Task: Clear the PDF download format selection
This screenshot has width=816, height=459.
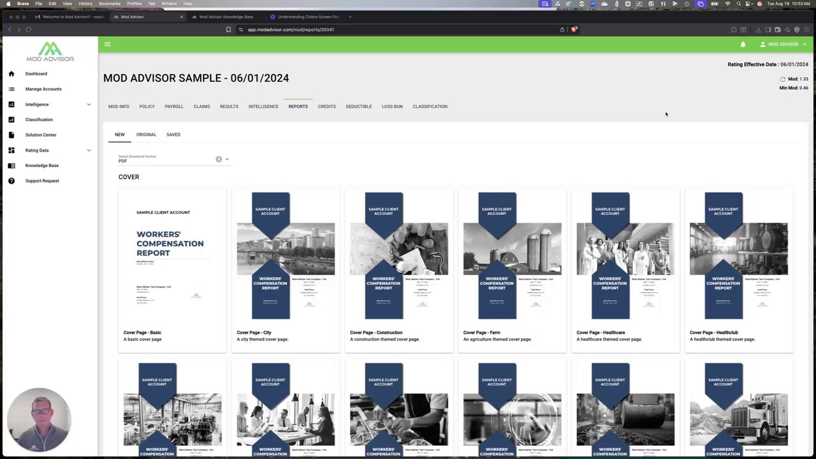Action: (219, 159)
